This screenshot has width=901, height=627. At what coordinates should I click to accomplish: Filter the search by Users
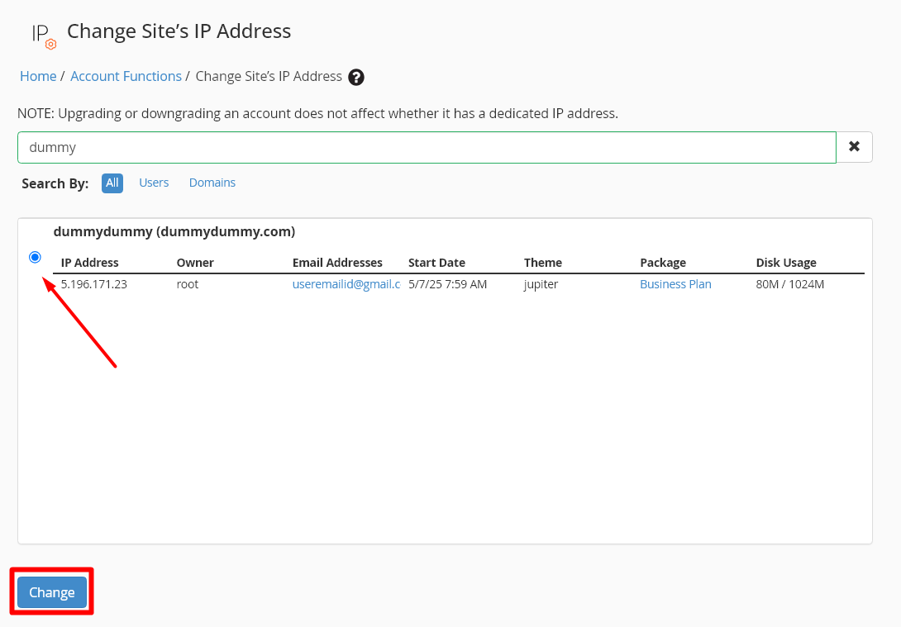pyautogui.click(x=154, y=183)
